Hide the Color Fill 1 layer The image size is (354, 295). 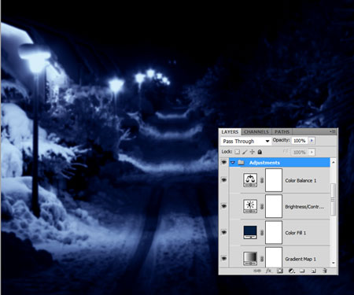pos(223,232)
